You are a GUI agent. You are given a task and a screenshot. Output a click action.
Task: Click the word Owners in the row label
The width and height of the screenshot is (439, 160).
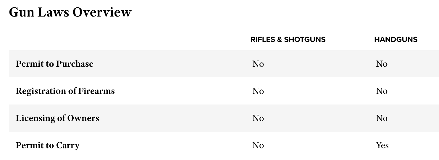point(83,118)
